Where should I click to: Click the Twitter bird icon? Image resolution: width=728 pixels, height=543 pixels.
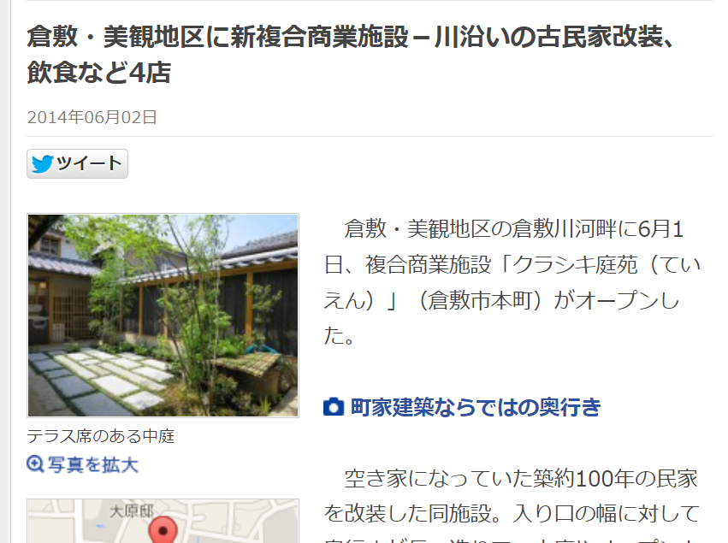pyautogui.click(x=42, y=164)
